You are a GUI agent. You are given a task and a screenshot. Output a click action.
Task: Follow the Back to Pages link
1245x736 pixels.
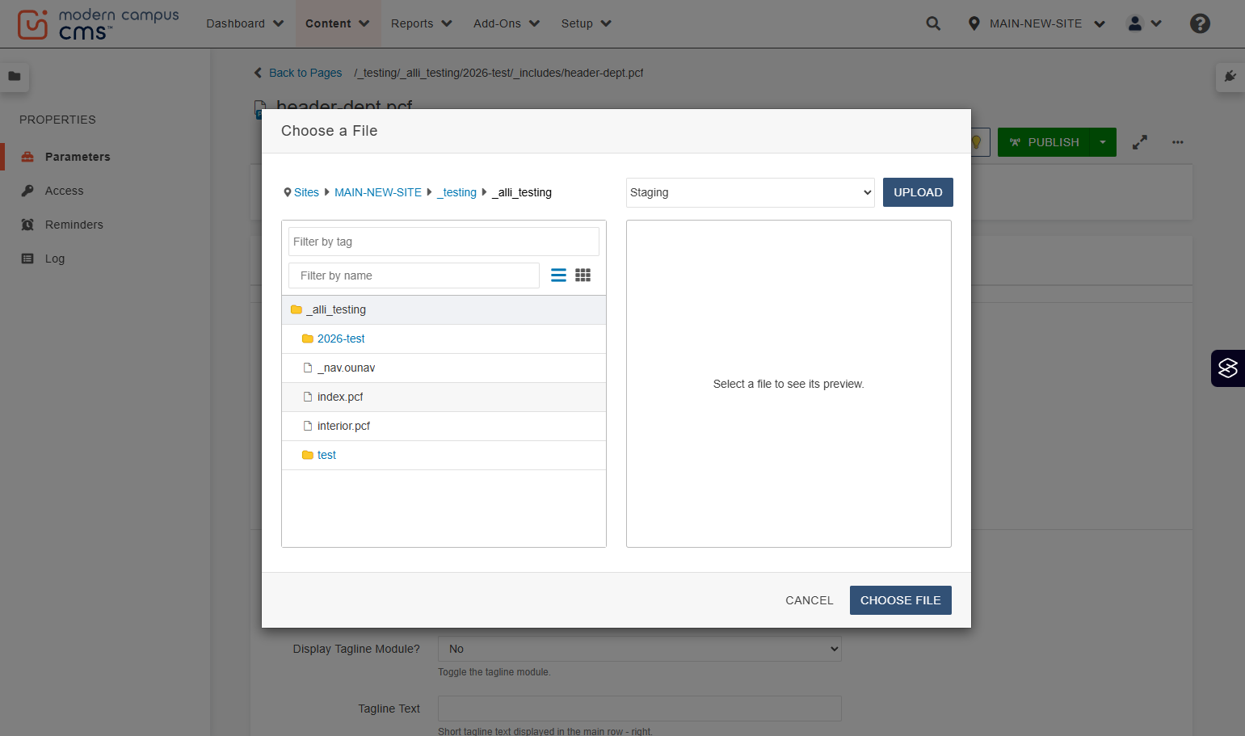coord(305,73)
